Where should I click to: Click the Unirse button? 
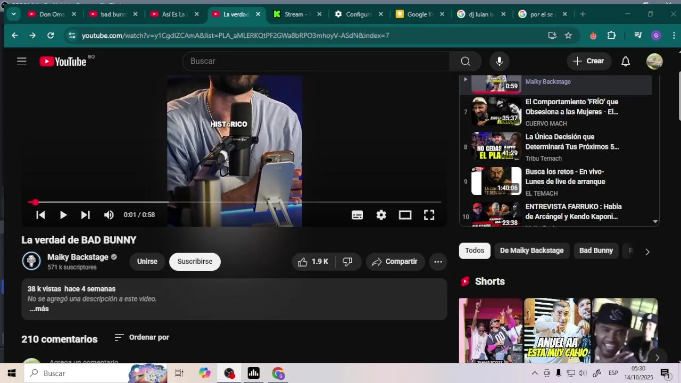point(147,262)
